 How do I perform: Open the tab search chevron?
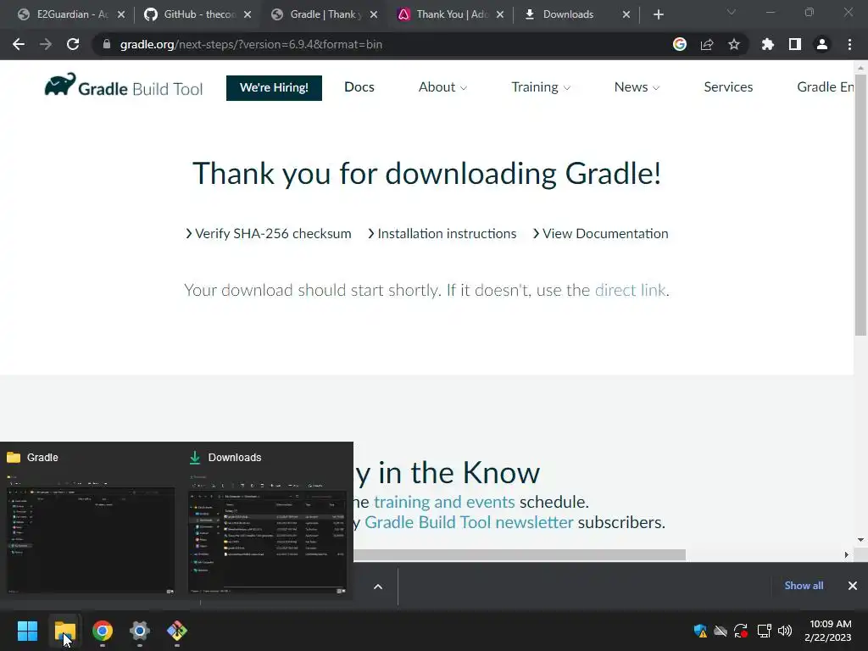732,13
